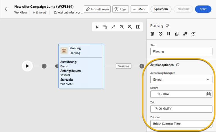216x132 pixels.
Task: Open the Zeitzone British Summer Time field
Action: (x=181, y=124)
